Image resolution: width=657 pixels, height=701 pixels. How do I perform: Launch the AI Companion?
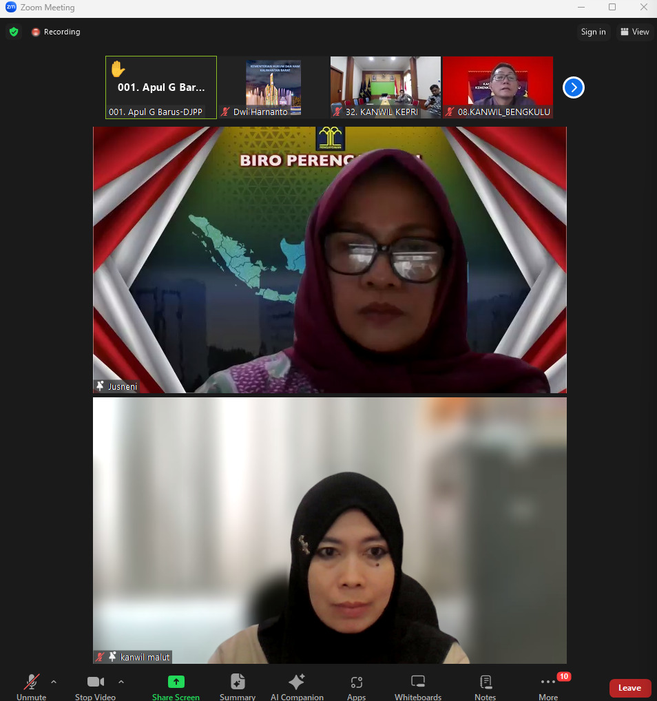click(297, 686)
